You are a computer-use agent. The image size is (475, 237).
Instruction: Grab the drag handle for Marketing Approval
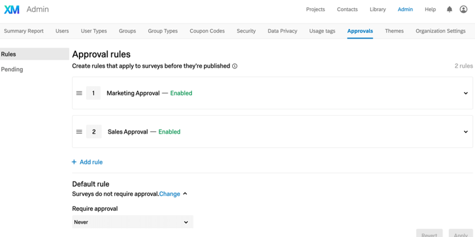tap(79, 93)
